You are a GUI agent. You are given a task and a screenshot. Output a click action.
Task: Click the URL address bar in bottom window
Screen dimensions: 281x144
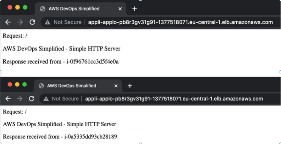pos(160,99)
